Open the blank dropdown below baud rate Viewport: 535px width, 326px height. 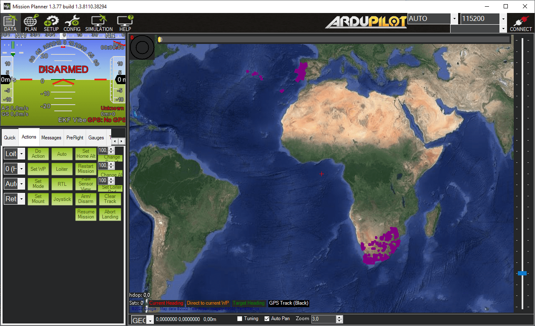coord(503,29)
